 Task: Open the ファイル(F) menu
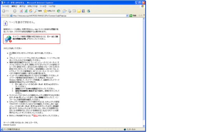(x=5, y=6)
